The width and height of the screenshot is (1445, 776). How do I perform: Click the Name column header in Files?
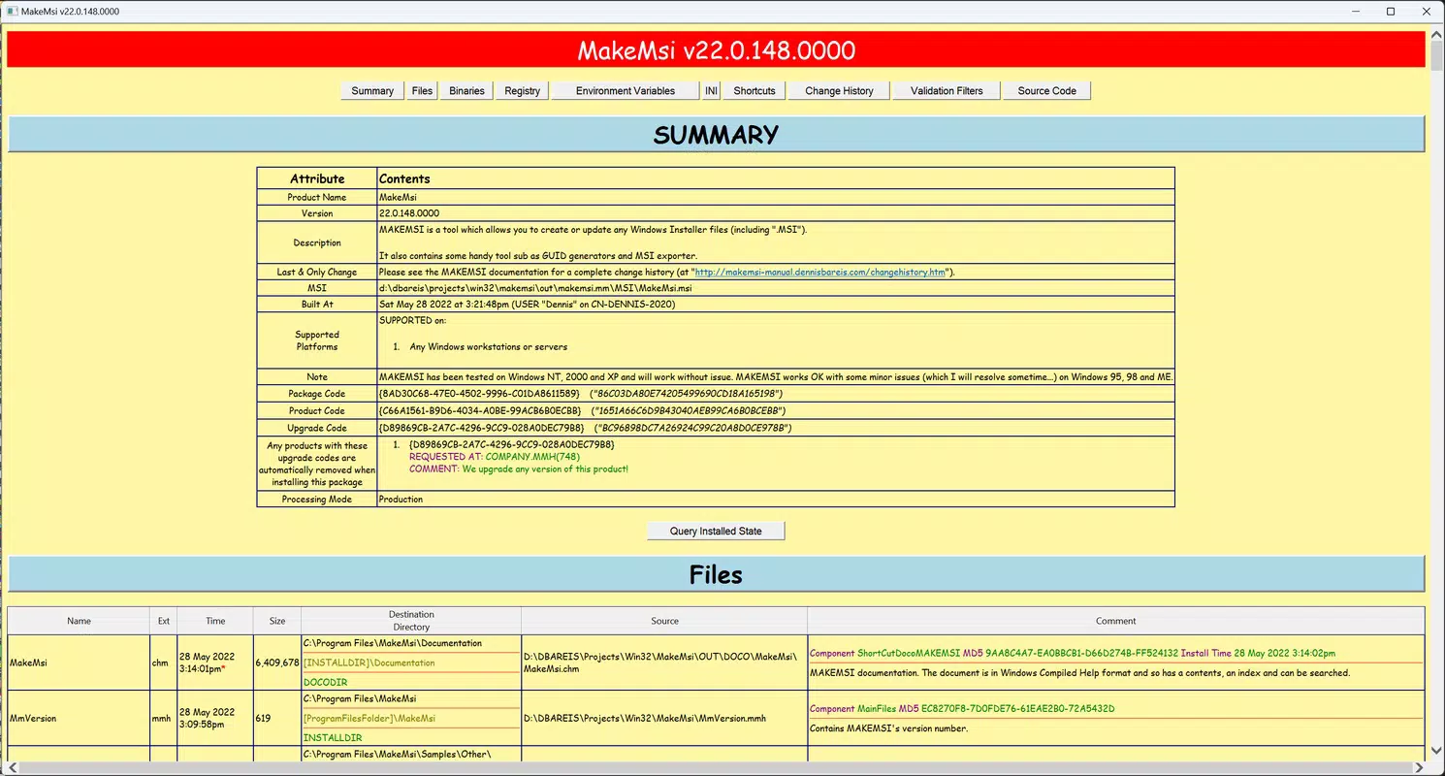[80, 621]
